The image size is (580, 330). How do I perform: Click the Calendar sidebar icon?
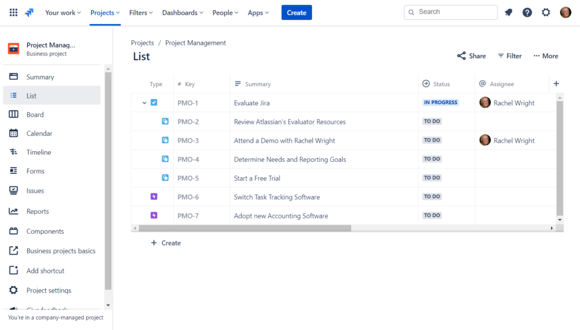coord(14,133)
